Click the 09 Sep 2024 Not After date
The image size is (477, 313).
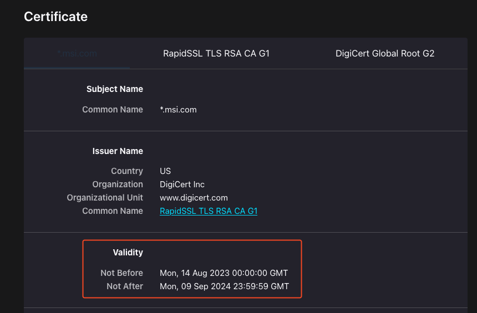pyautogui.click(x=225, y=286)
